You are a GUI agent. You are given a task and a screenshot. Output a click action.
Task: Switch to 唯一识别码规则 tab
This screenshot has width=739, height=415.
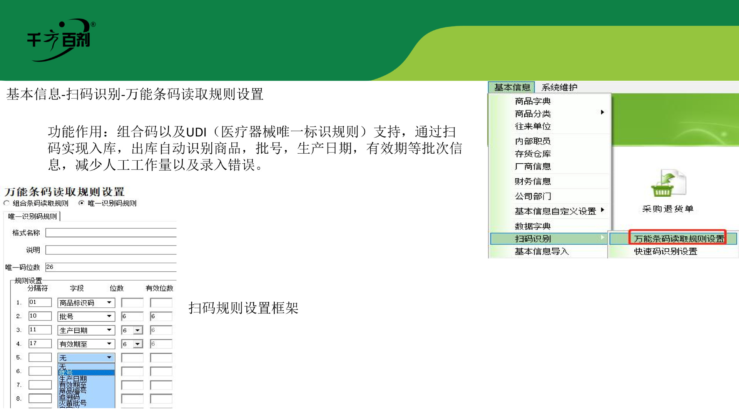click(x=33, y=217)
